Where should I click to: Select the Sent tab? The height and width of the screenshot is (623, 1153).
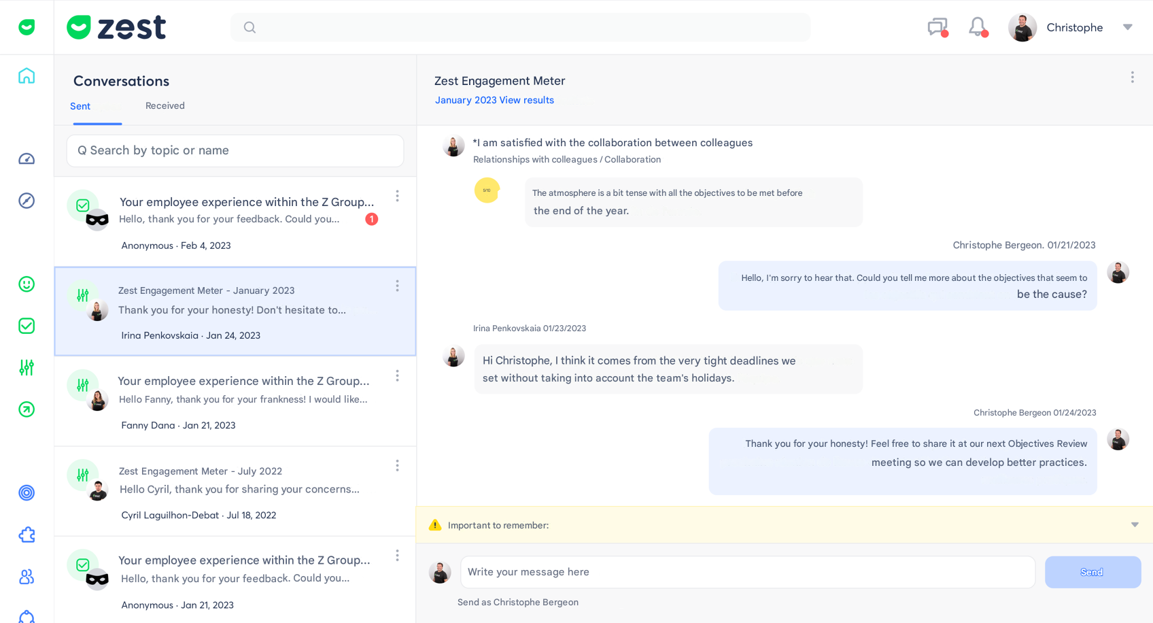[x=80, y=106]
